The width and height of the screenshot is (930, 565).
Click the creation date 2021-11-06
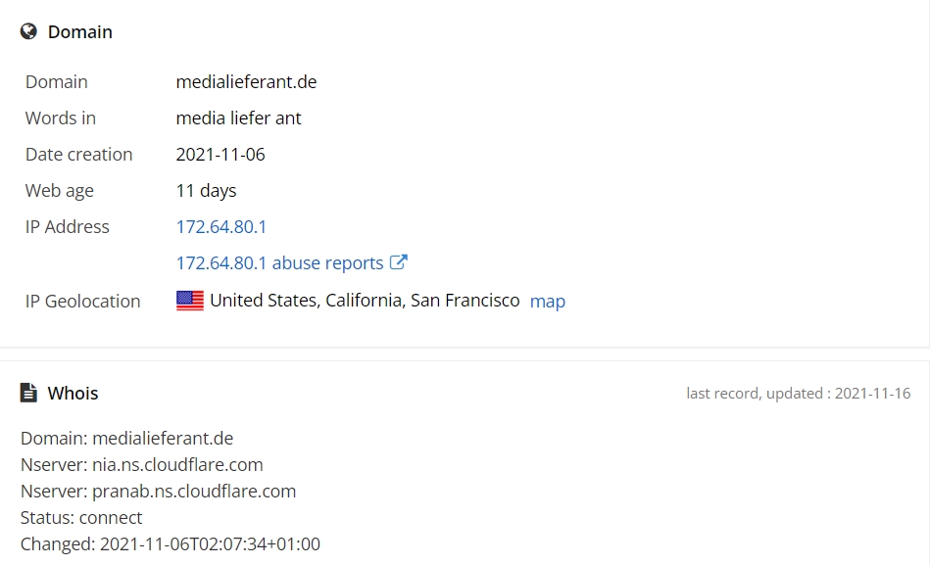tap(220, 154)
